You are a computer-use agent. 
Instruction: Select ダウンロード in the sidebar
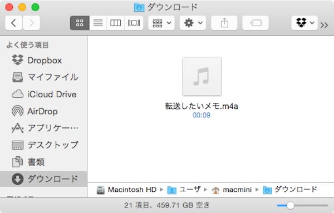[43, 179]
